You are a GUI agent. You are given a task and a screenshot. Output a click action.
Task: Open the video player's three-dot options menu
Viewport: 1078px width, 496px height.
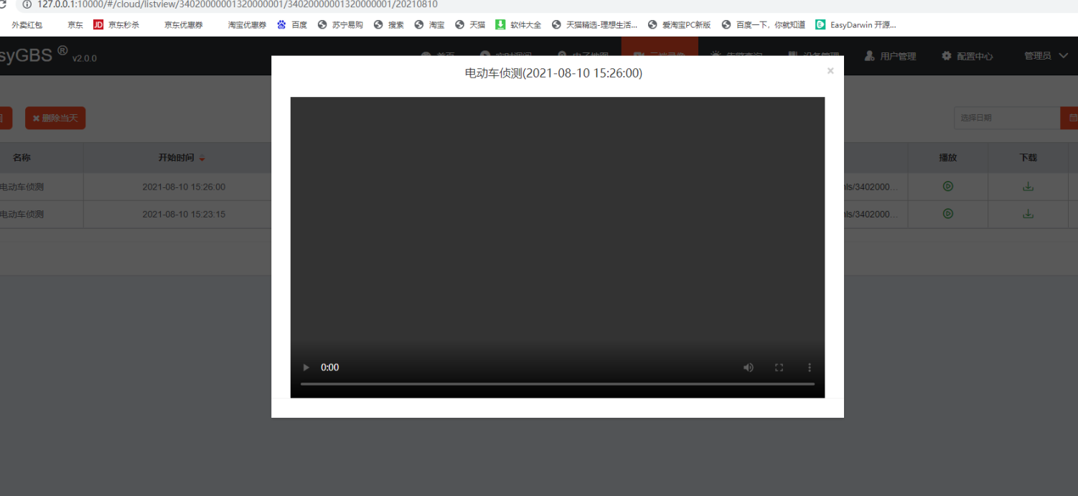click(x=810, y=368)
